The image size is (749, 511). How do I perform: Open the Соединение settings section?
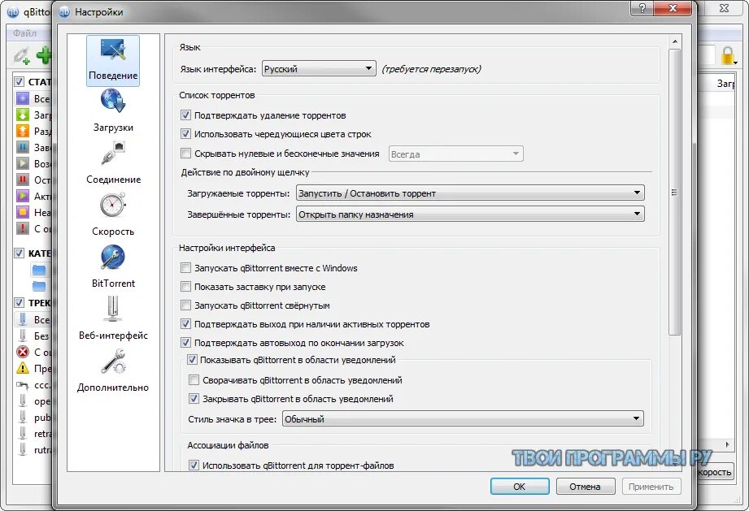(x=113, y=163)
